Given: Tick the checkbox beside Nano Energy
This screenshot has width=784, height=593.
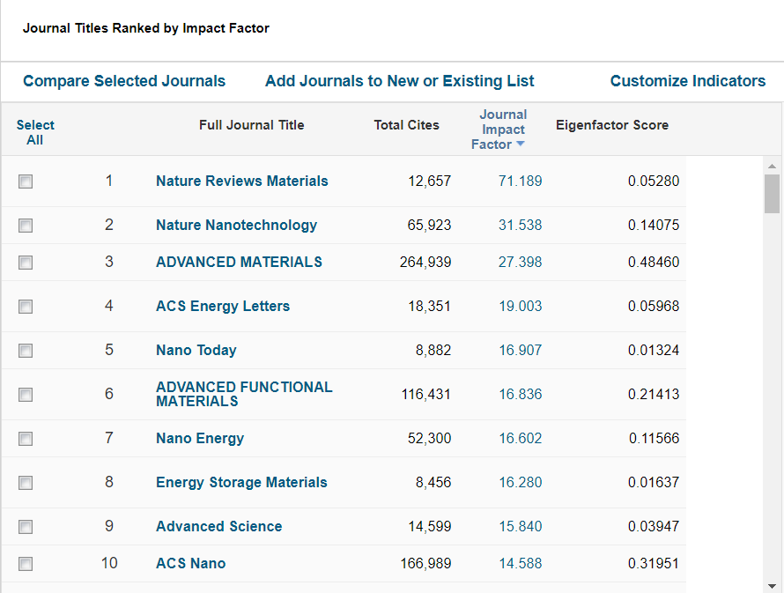Looking at the screenshot, I should point(26,439).
